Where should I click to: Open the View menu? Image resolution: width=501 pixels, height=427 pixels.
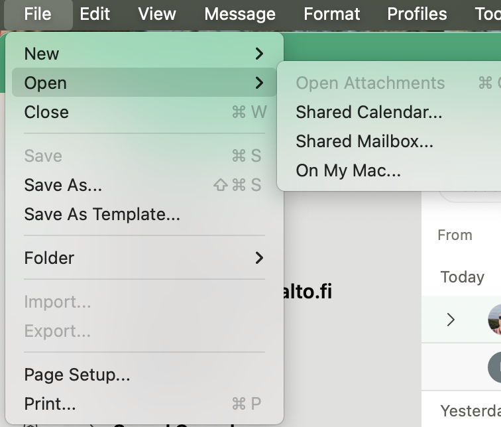(157, 14)
